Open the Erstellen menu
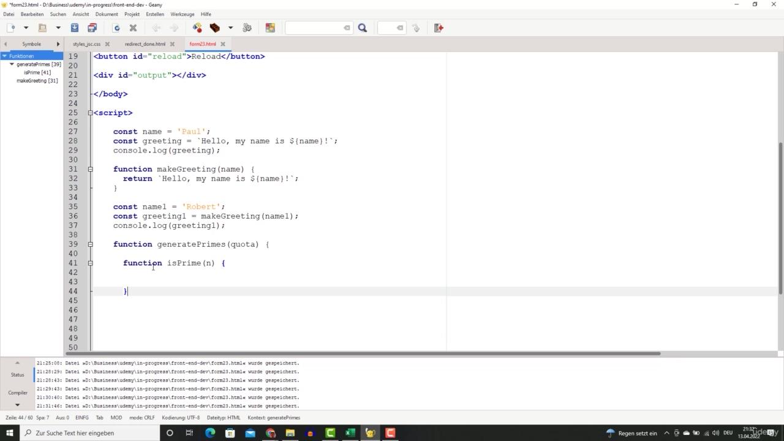This screenshot has width=784, height=441. point(155,14)
